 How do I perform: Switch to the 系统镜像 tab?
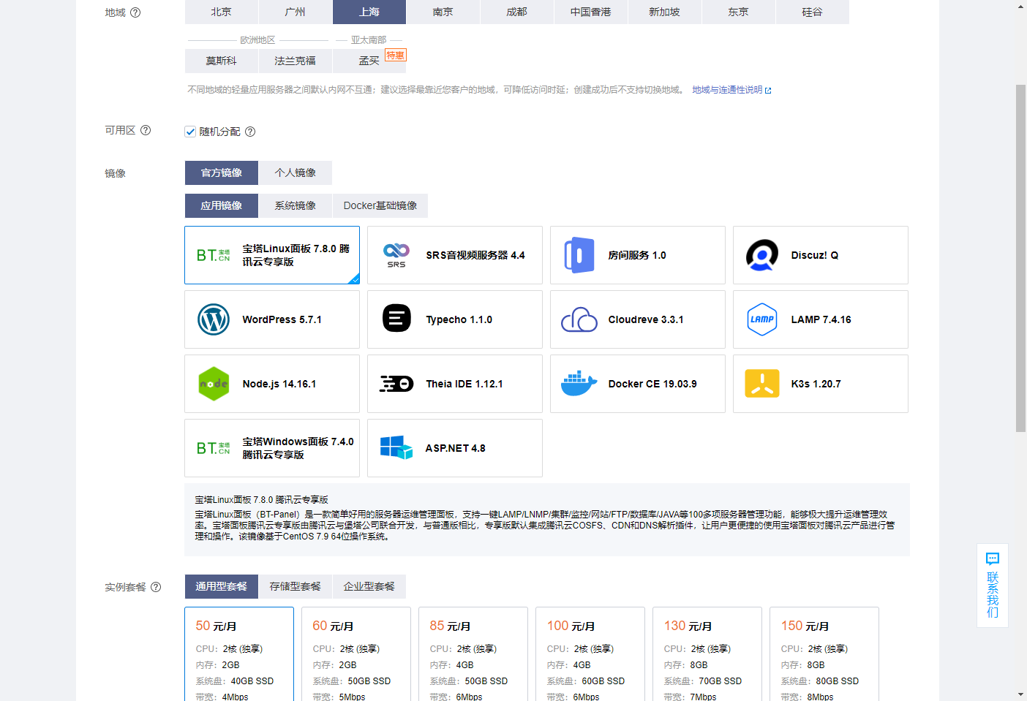point(296,205)
